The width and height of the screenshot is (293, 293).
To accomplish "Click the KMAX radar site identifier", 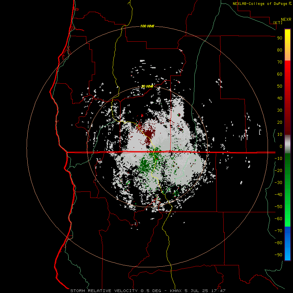I will click(176, 291).
